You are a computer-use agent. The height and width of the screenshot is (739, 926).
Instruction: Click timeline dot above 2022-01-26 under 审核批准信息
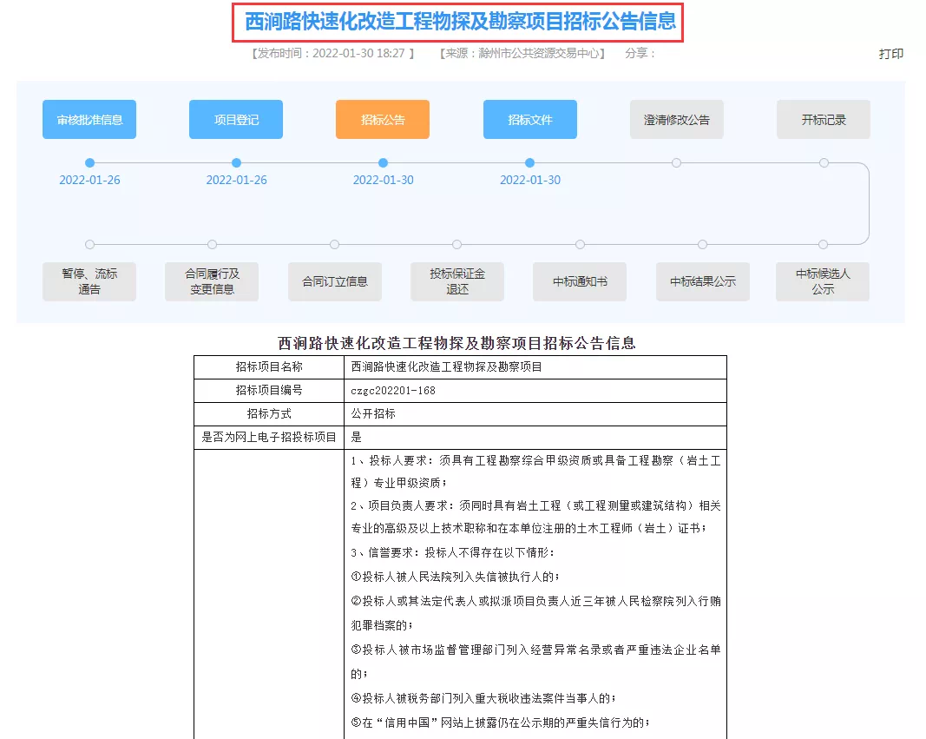click(89, 162)
